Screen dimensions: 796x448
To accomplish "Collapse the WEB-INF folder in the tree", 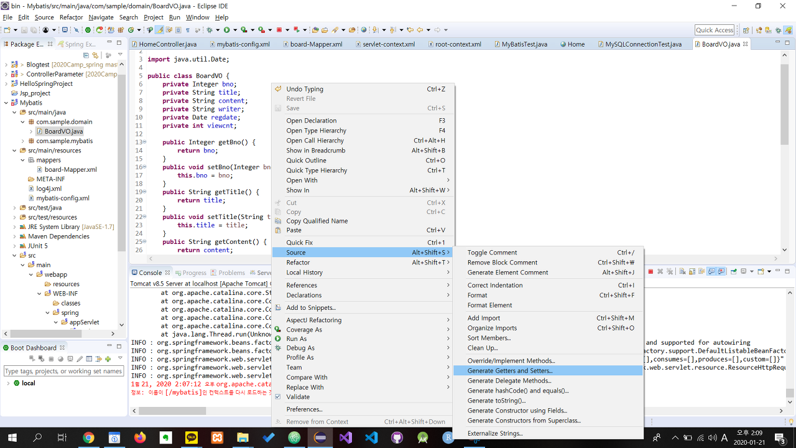I will pyautogui.click(x=39, y=294).
